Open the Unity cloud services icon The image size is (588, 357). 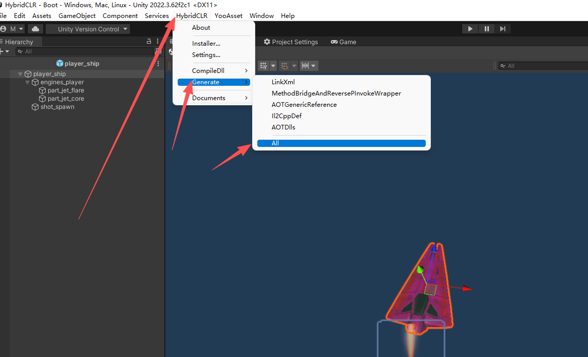pos(35,29)
